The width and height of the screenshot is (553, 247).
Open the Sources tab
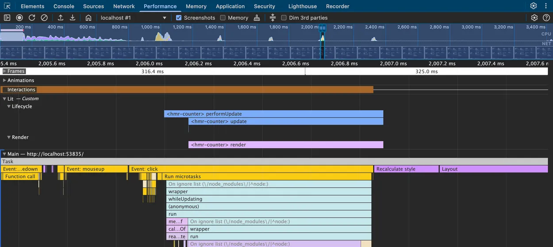(x=93, y=6)
